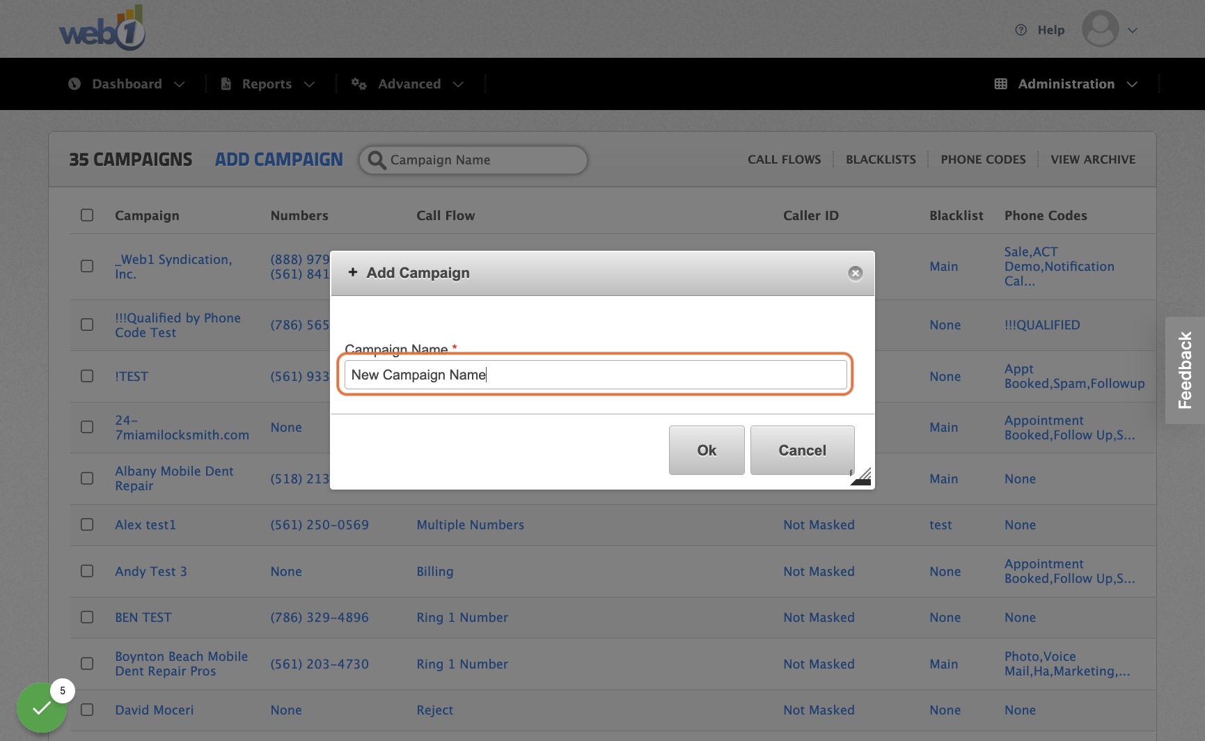
Task: Expand the Reports menu chevron
Action: [310, 84]
